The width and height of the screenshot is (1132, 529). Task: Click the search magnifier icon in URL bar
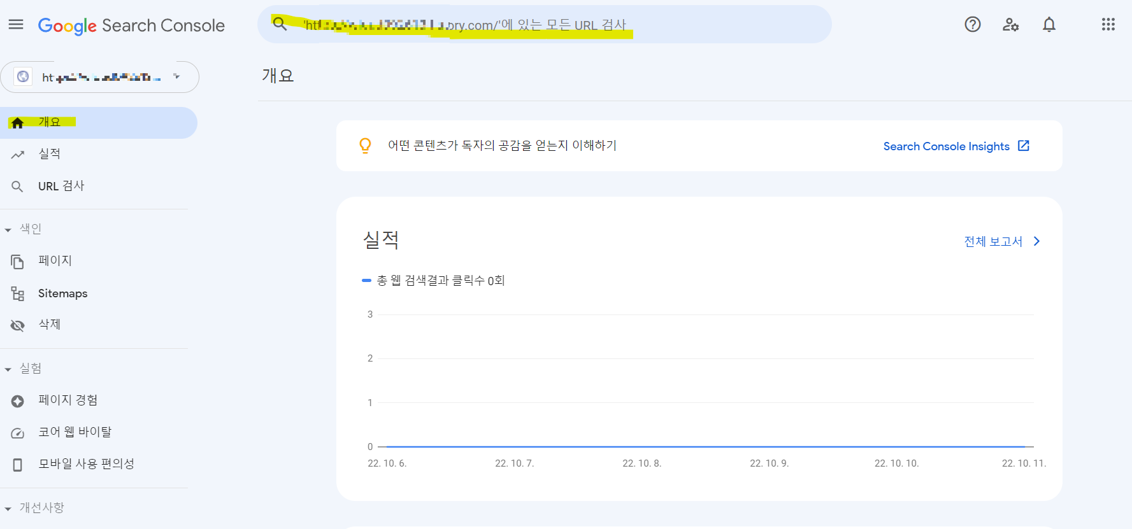click(x=280, y=24)
